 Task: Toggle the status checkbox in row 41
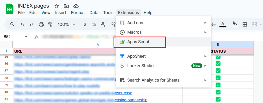(218, 99)
